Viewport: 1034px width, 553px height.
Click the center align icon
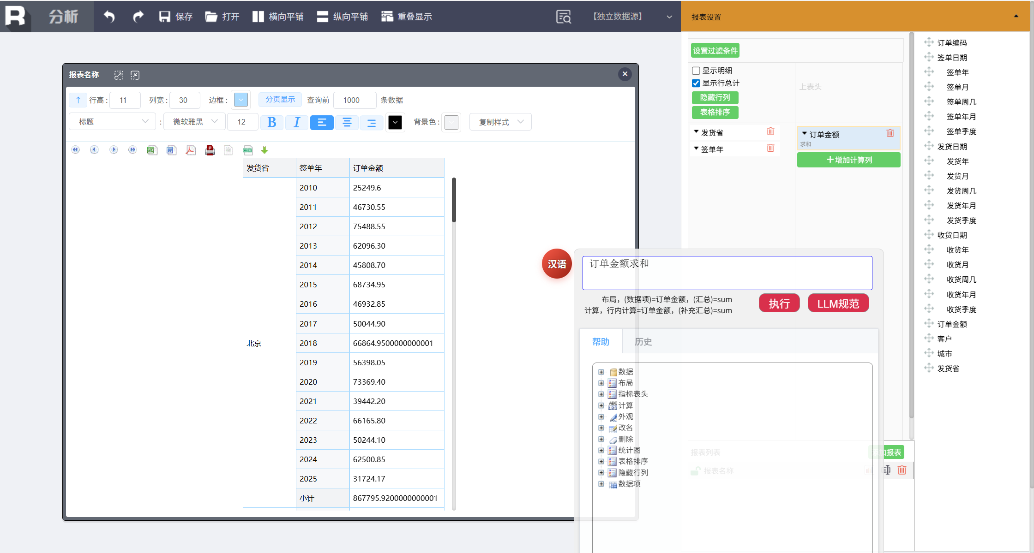click(x=347, y=122)
